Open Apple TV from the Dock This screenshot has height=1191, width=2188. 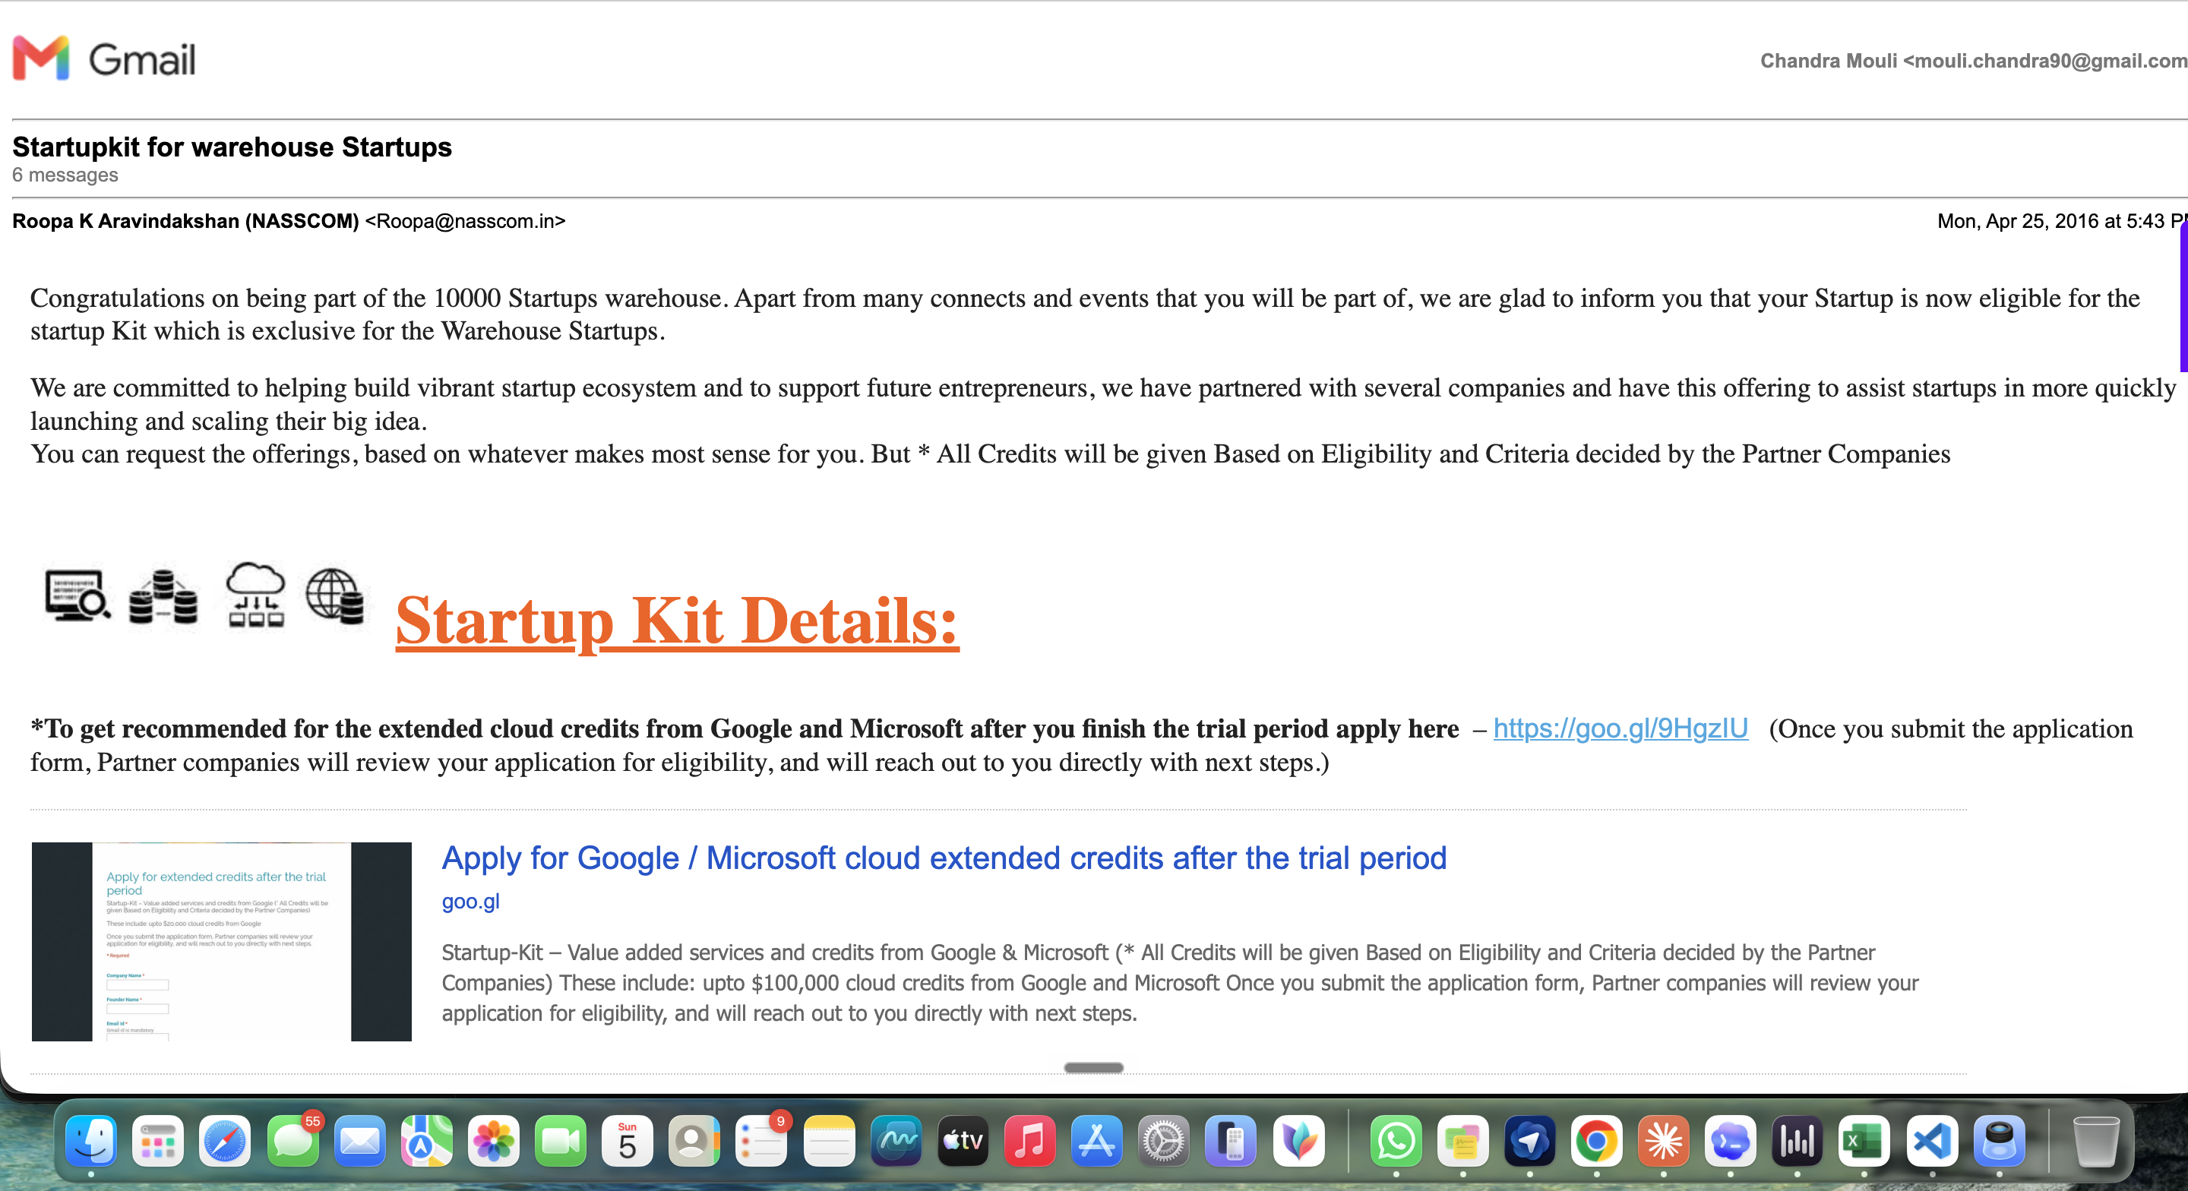(963, 1141)
